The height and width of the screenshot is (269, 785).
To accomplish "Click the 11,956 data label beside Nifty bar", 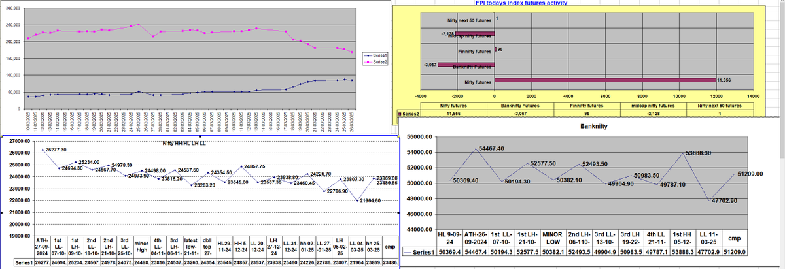I will (x=724, y=80).
